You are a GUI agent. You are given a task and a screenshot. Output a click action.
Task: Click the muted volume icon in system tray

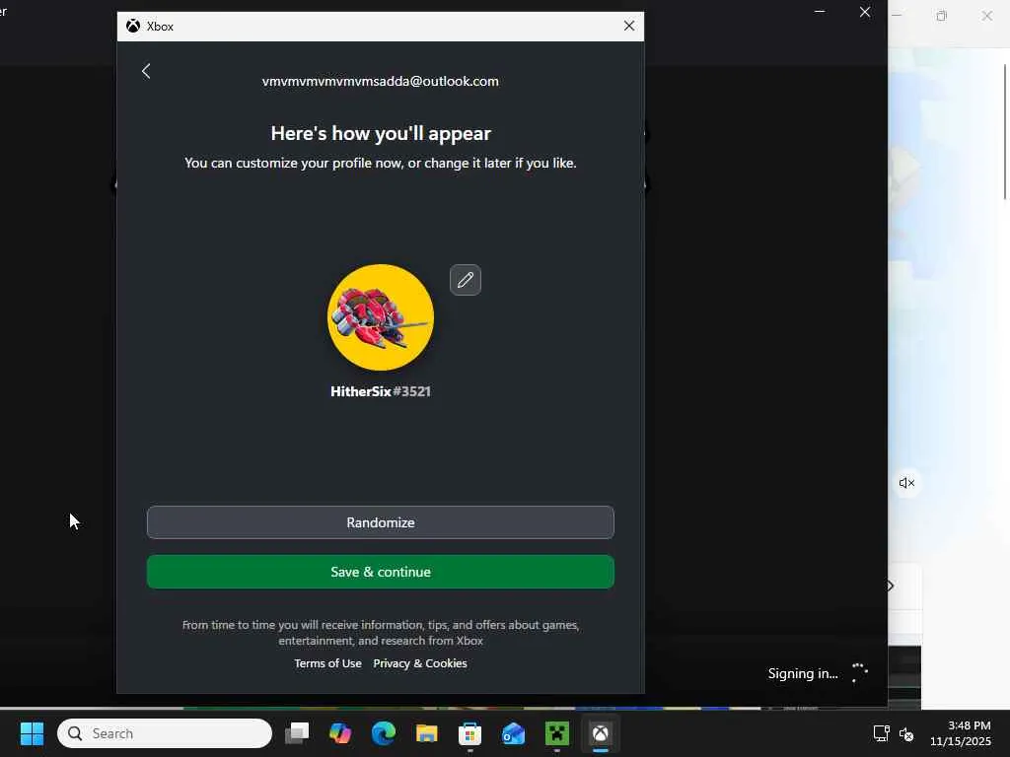[x=906, y=733]
